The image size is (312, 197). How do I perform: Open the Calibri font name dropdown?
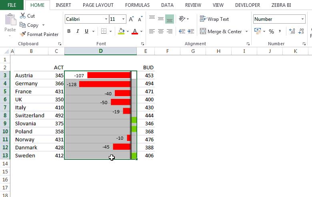(106, 19)
